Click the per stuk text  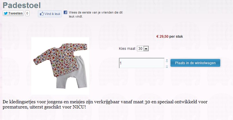176,37
